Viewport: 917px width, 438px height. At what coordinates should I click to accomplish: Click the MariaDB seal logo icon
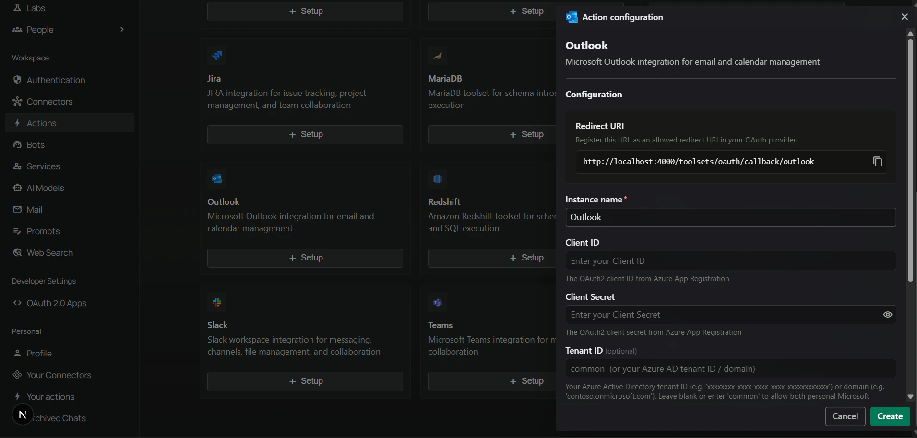438,56
